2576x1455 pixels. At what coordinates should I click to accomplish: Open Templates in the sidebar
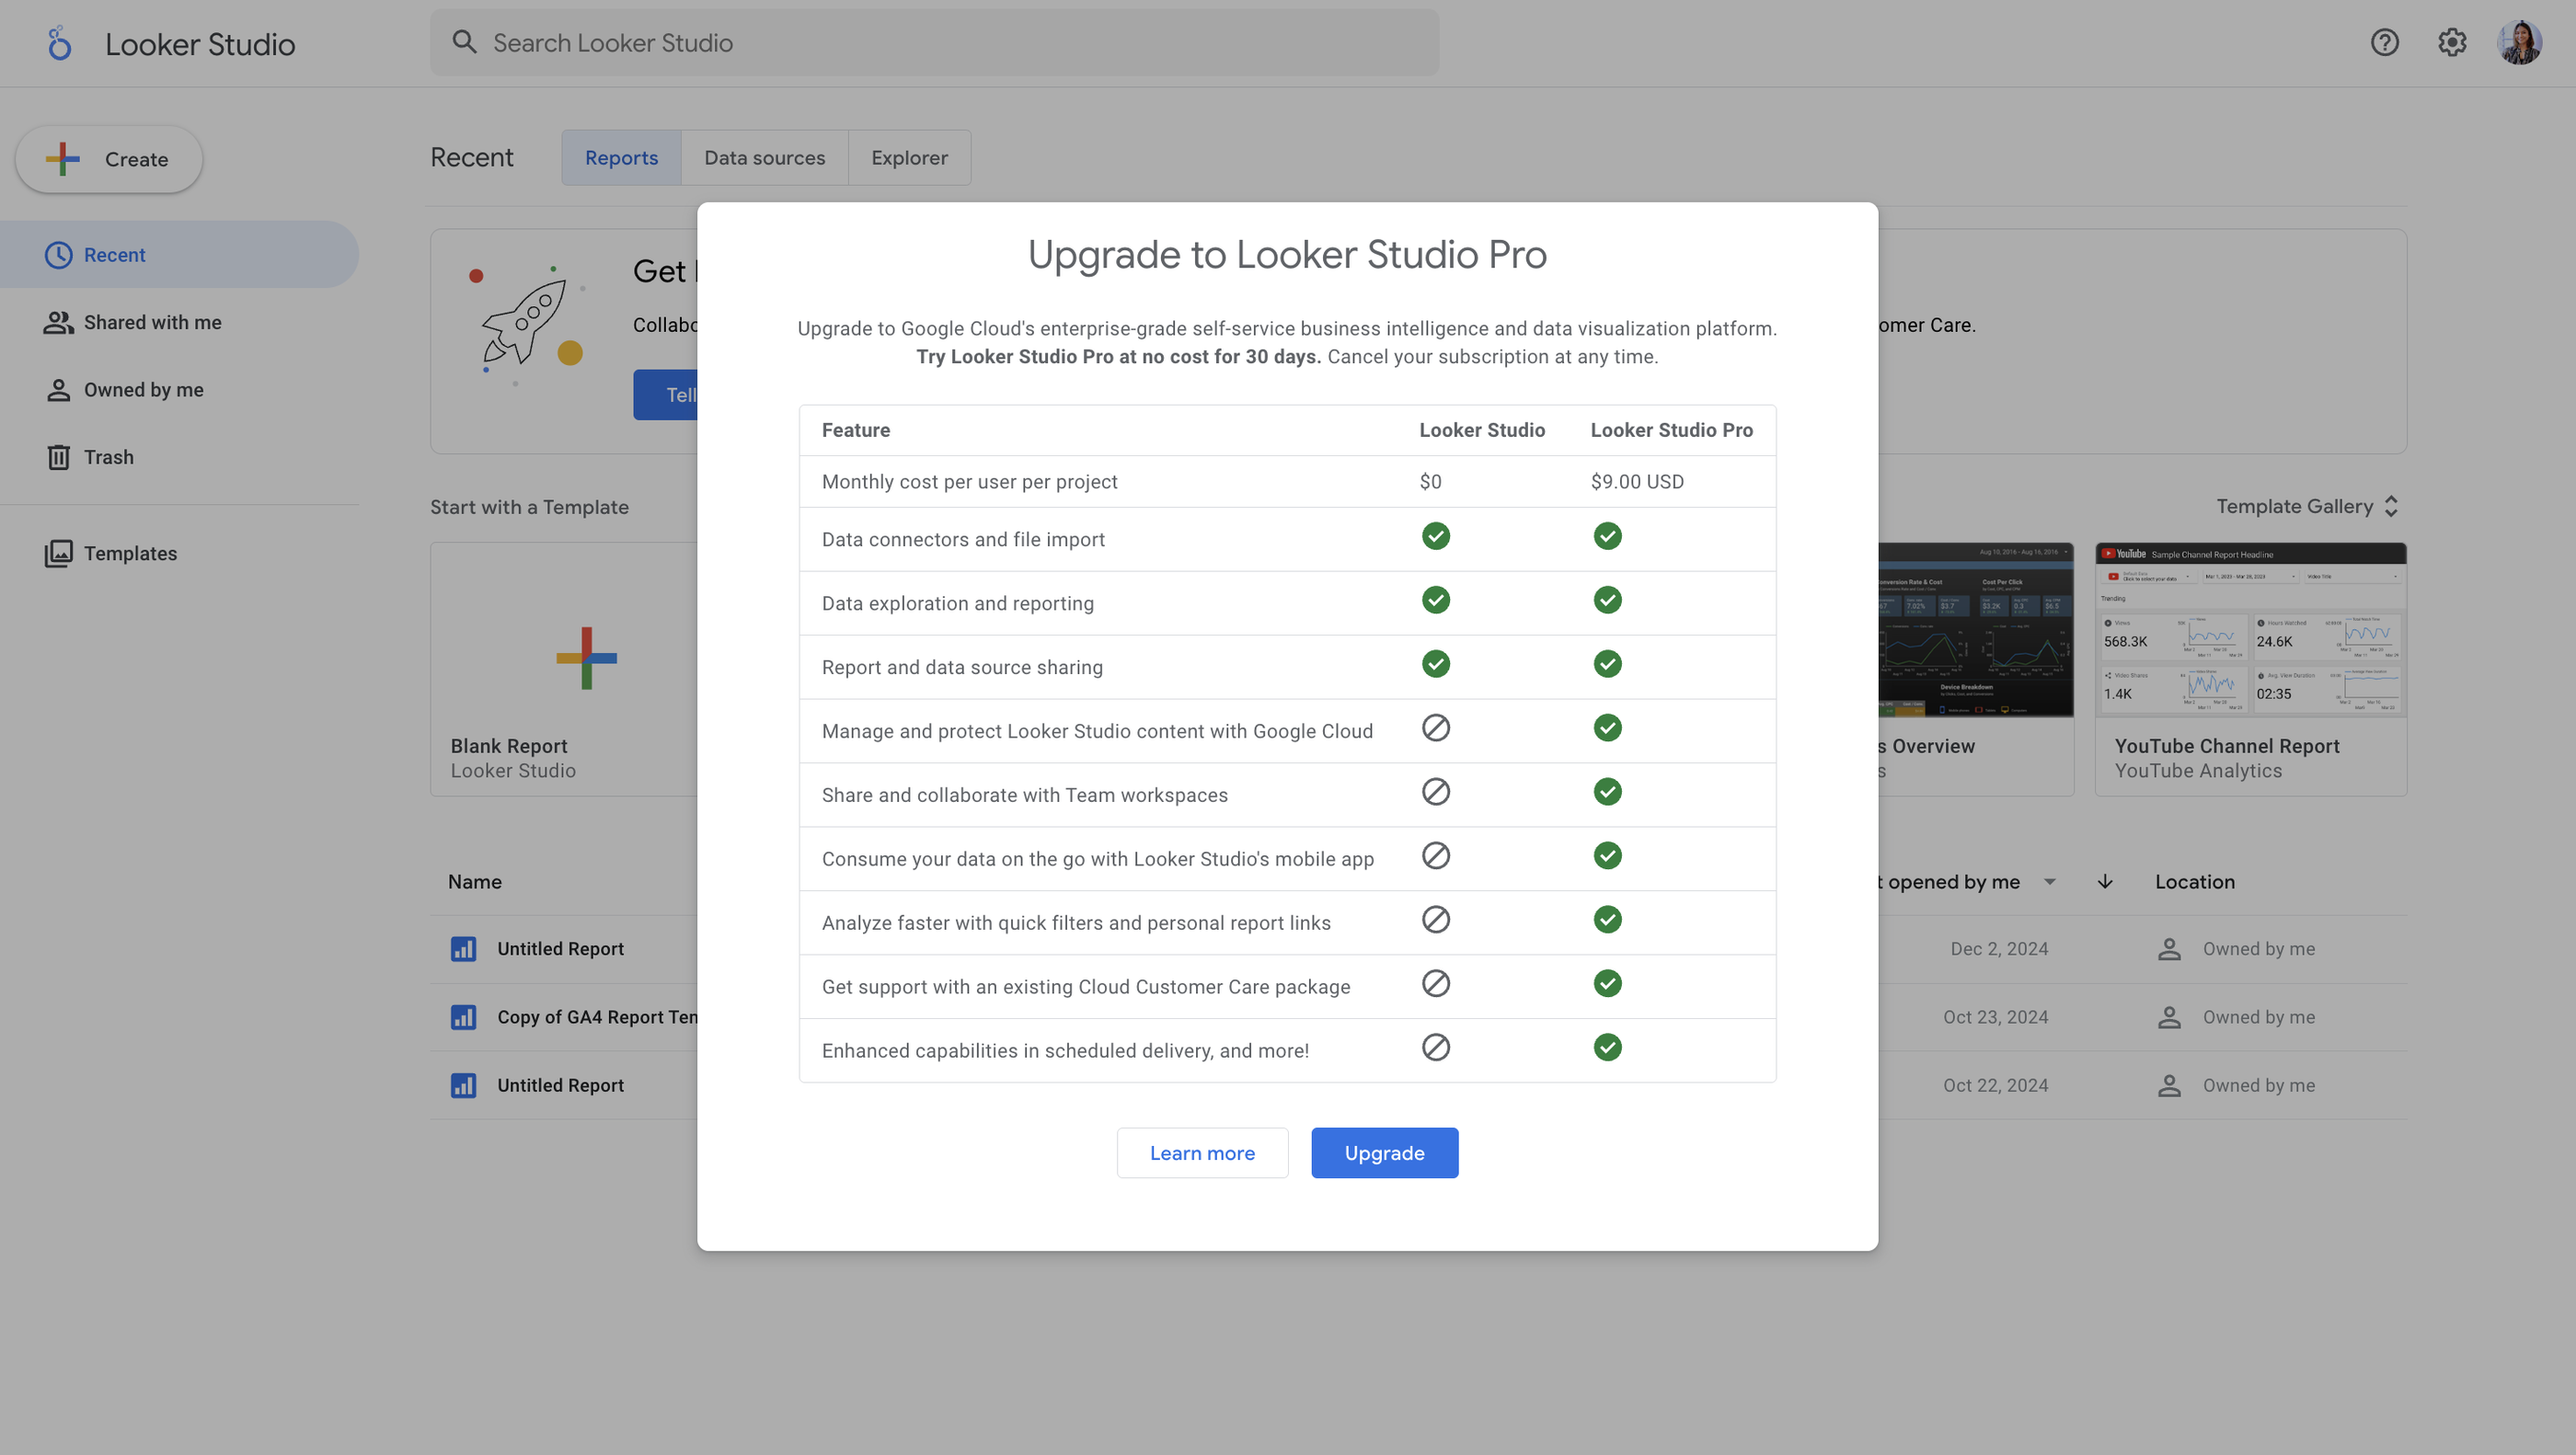point(130,553)
